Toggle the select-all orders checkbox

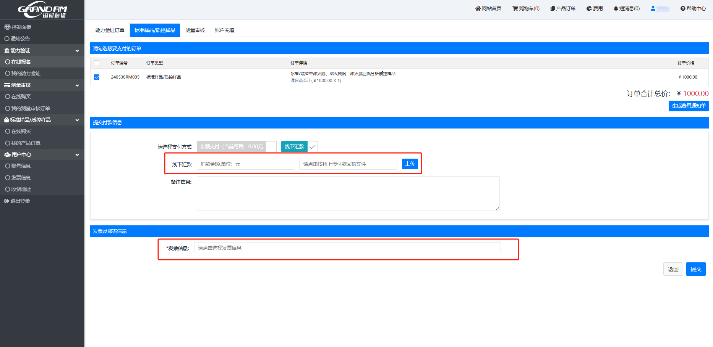tap(97, 63)
